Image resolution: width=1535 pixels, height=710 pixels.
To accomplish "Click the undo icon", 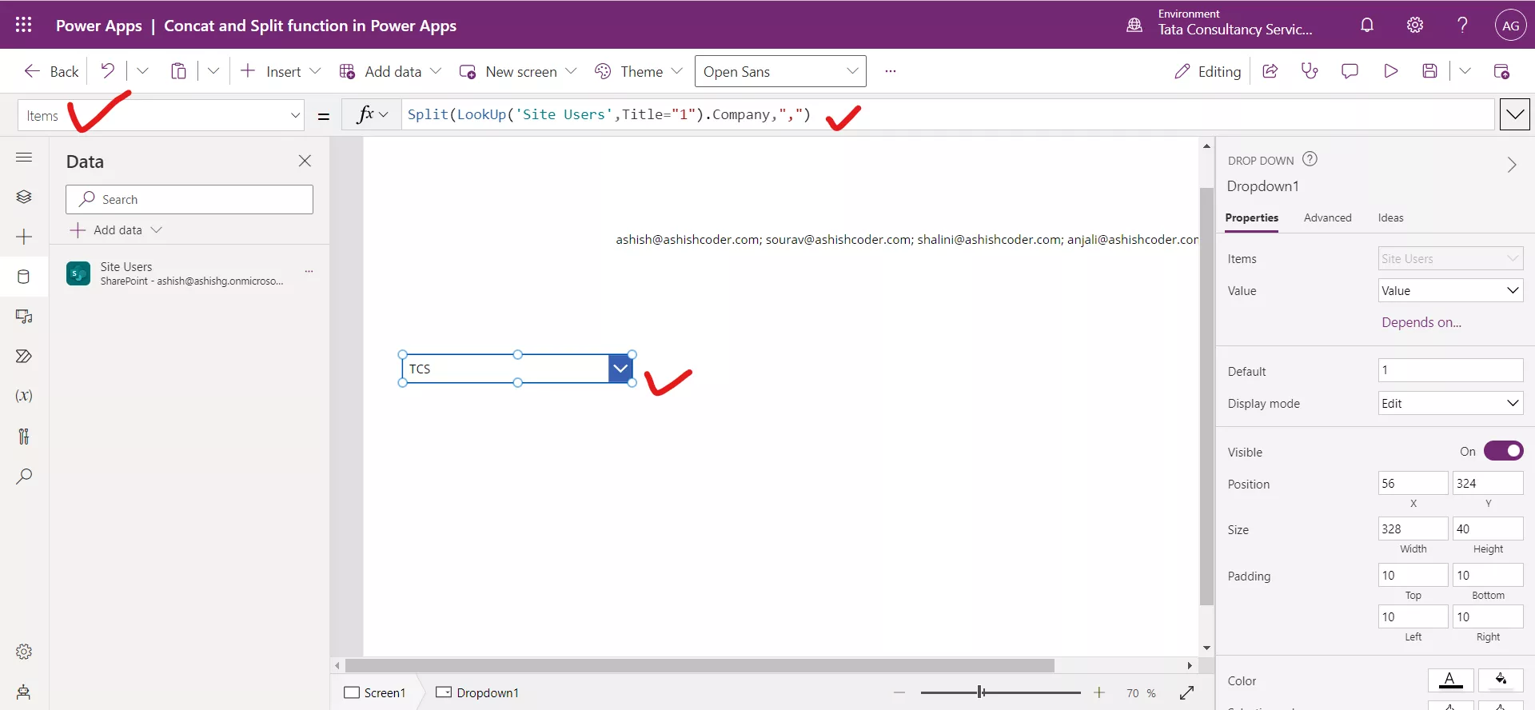I will (108, 71).
